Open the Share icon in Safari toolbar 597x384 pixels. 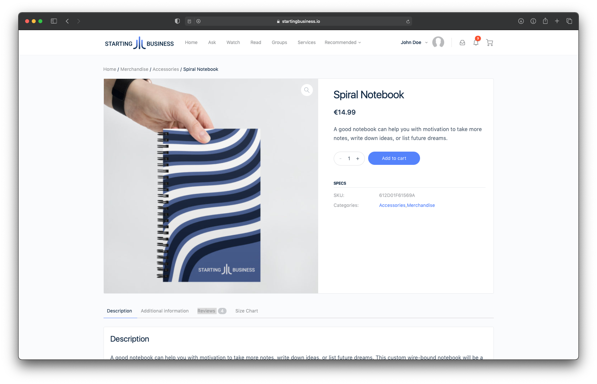click(x=545, y=21)
